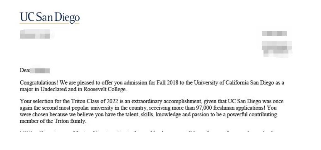Click the UC San Diego logo
321x150 pixels.
(49, 18)
